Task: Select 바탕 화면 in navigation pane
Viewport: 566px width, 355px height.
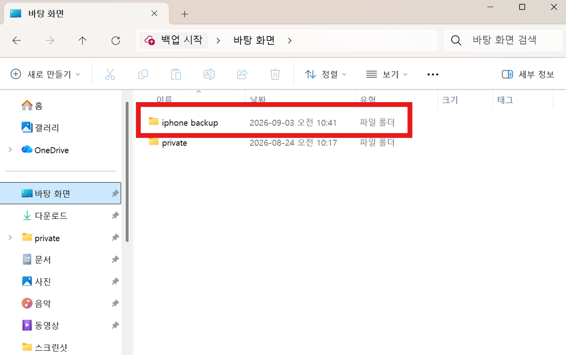Action: point(60,194)
